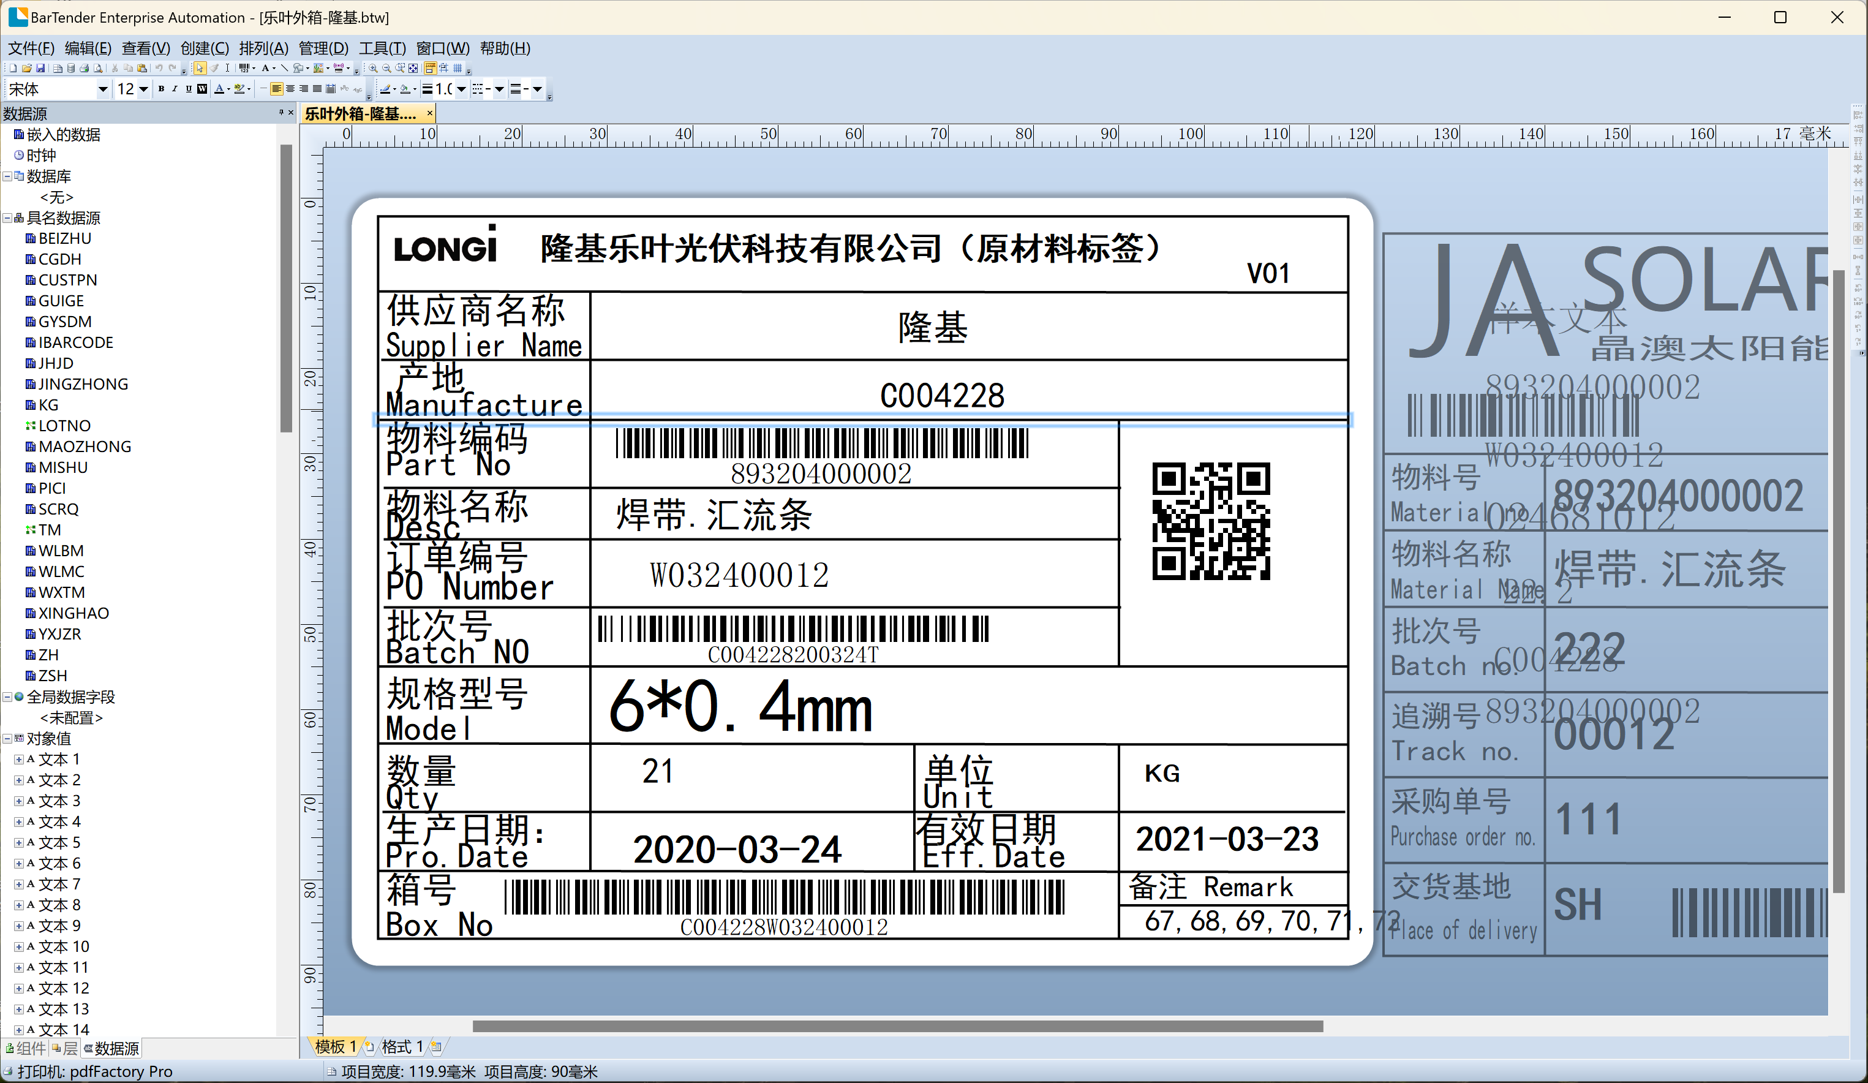Close the 乐叶外箱-隆基 document tab
The image size is (1868, 1083).
coord(429,113)
